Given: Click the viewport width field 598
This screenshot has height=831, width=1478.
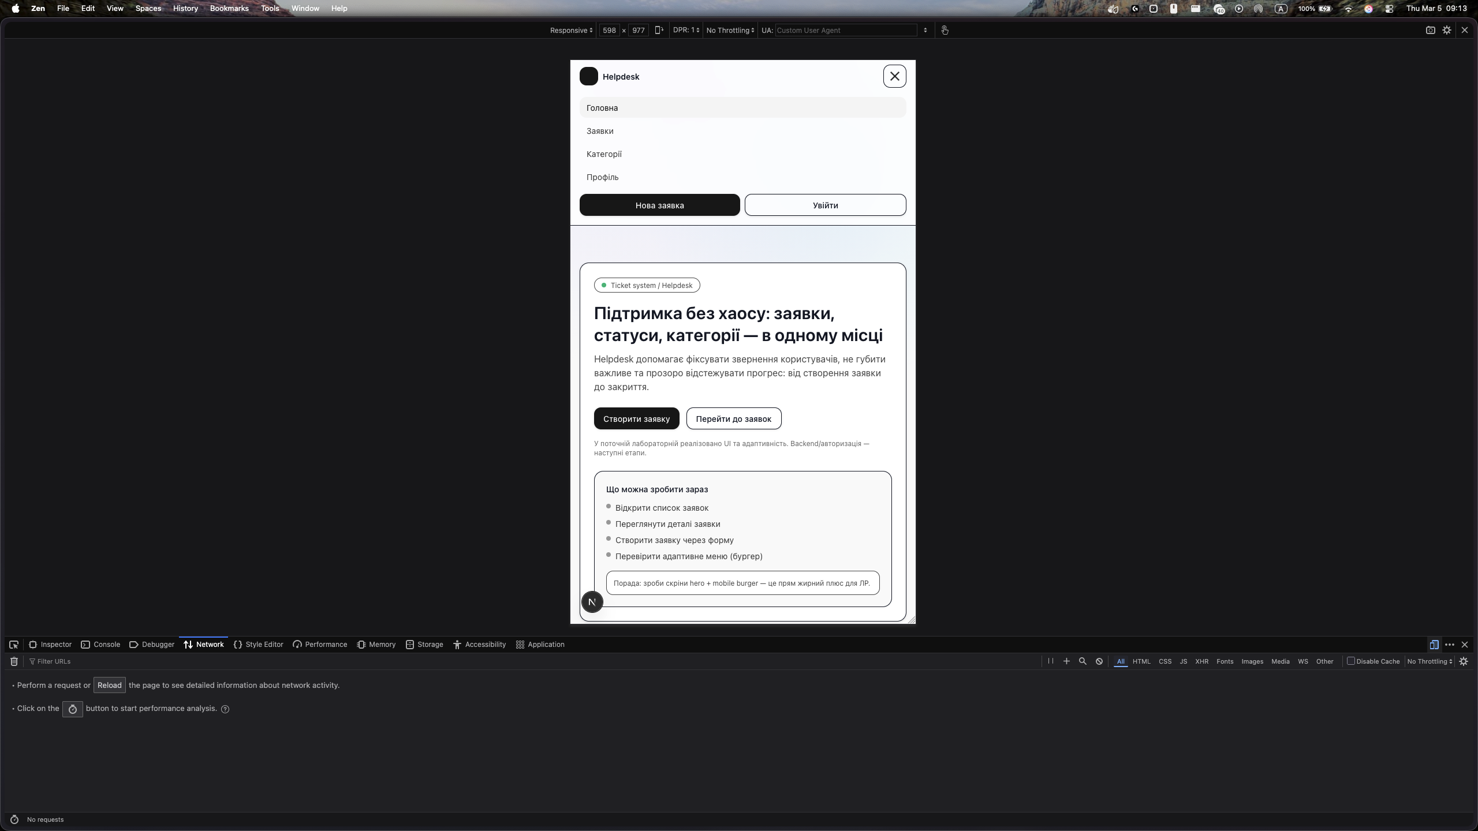Looking at the screenshot, I should click(x=609, y=30).
